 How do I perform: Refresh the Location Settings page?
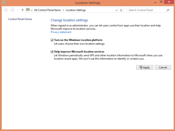tap(121, 10)
